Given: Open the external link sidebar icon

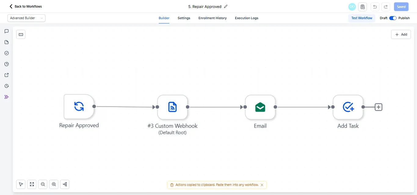Looking at the screenshot, I should (x=6, y=75).
